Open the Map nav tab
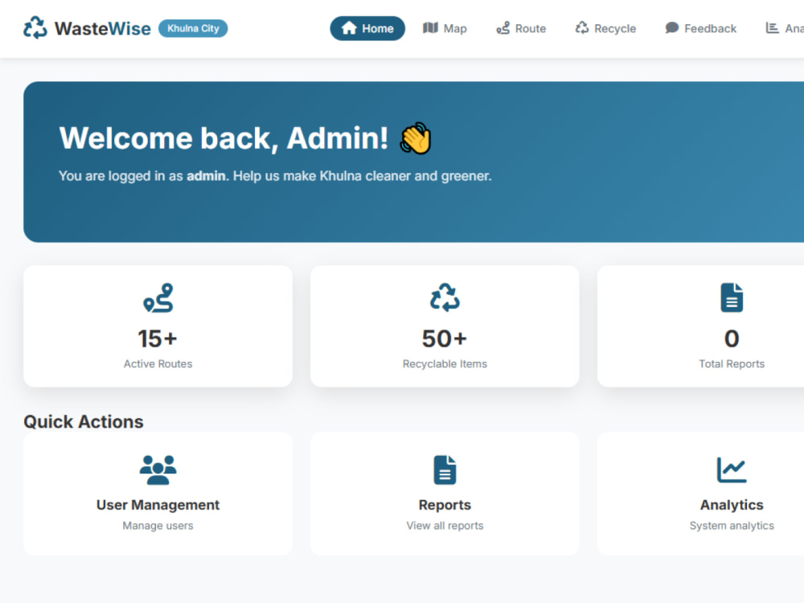Screen dimensions: 804x603 [x=445, y=28]
